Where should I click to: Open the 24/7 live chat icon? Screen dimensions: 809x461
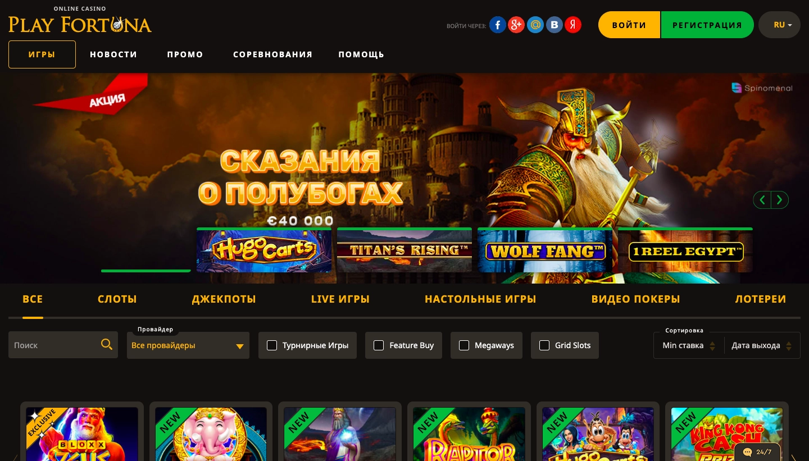pyautogui.click(x=757, y=451)
